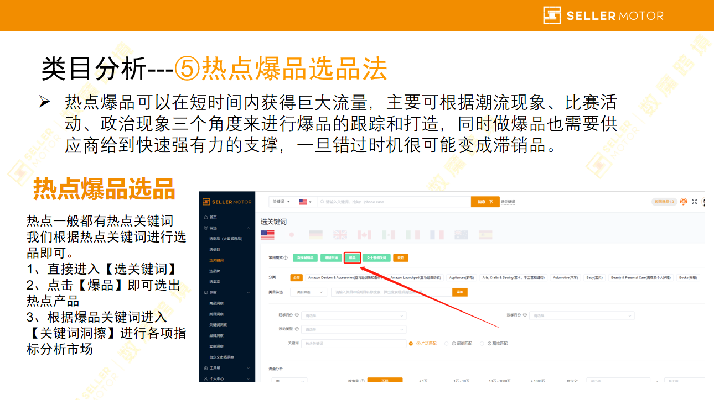Open the 类目筛选 dropdown

[309, 292]
